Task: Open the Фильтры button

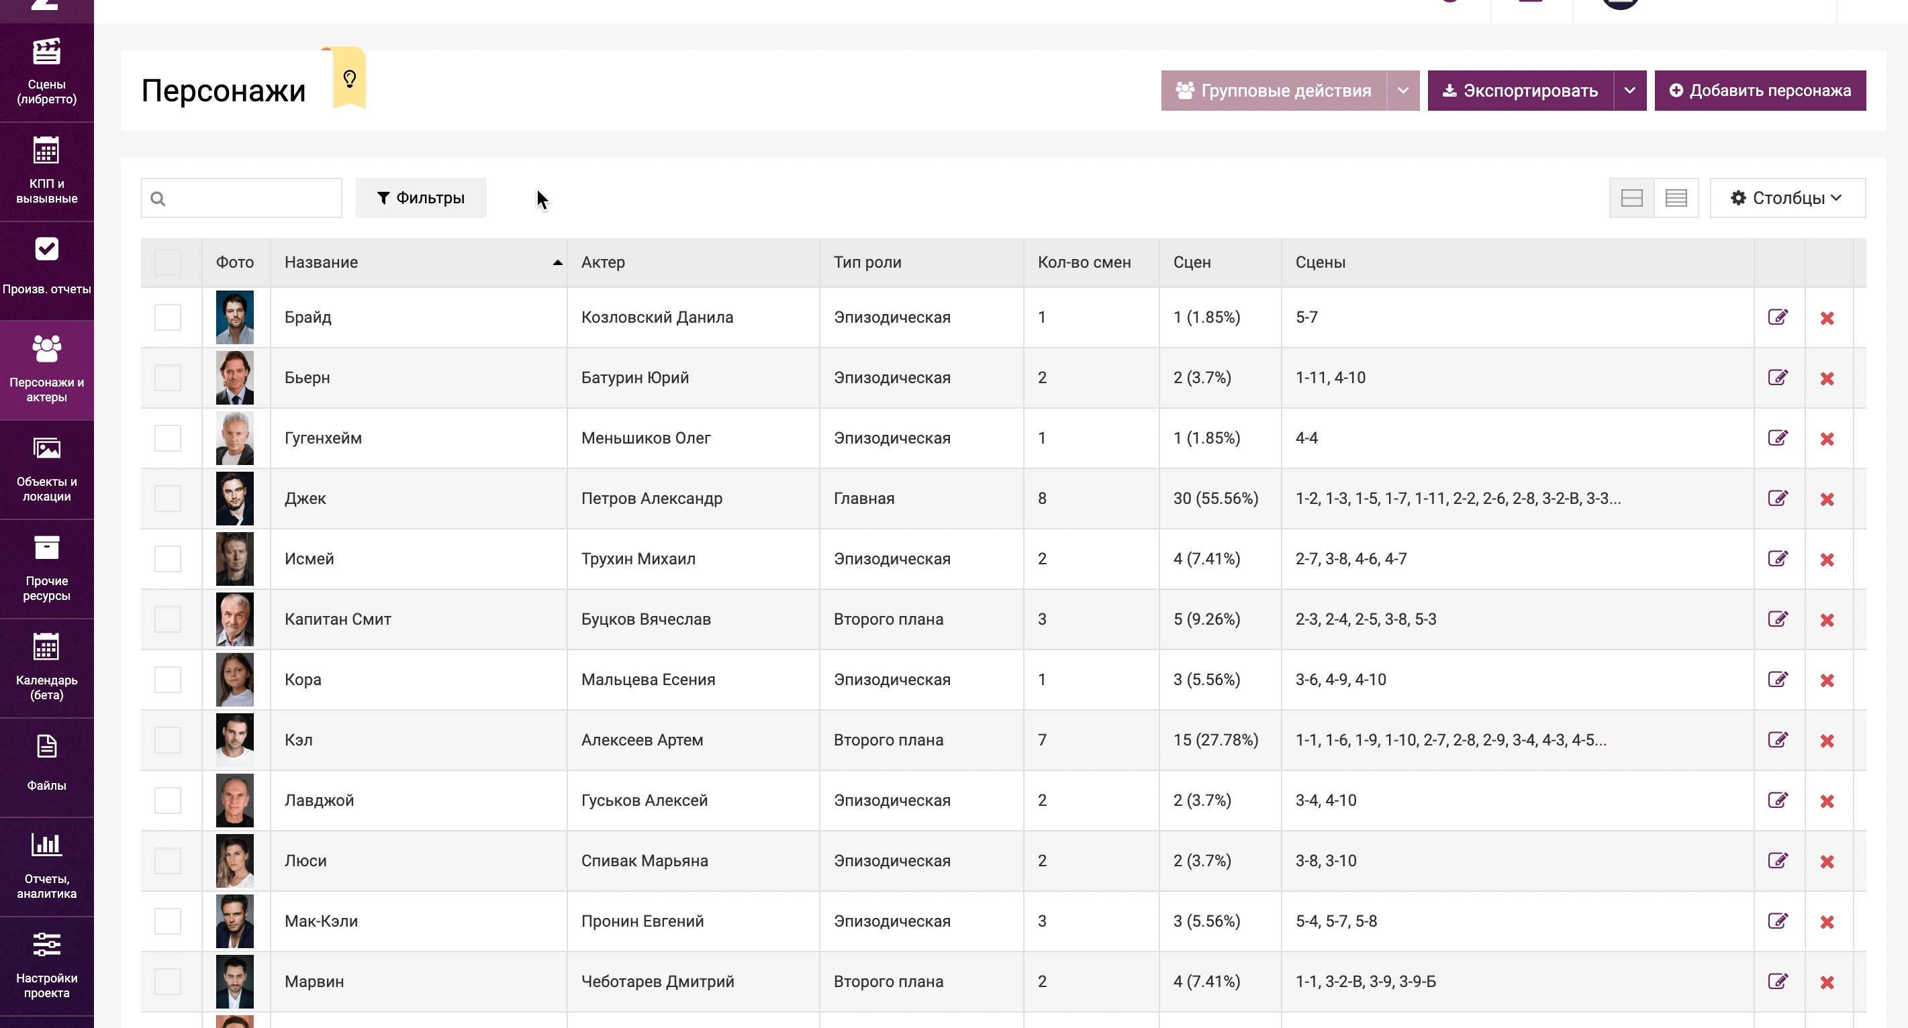Action: 421,197
